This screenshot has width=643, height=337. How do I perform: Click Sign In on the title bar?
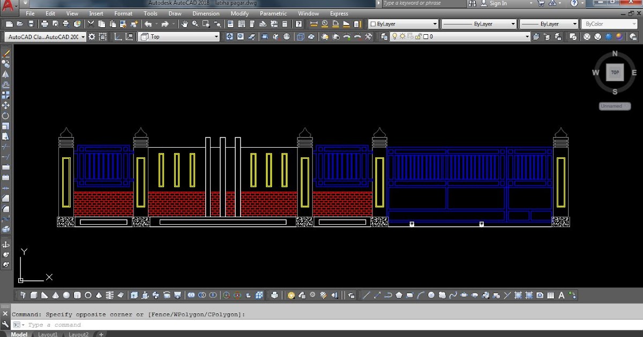pos(498,3)
